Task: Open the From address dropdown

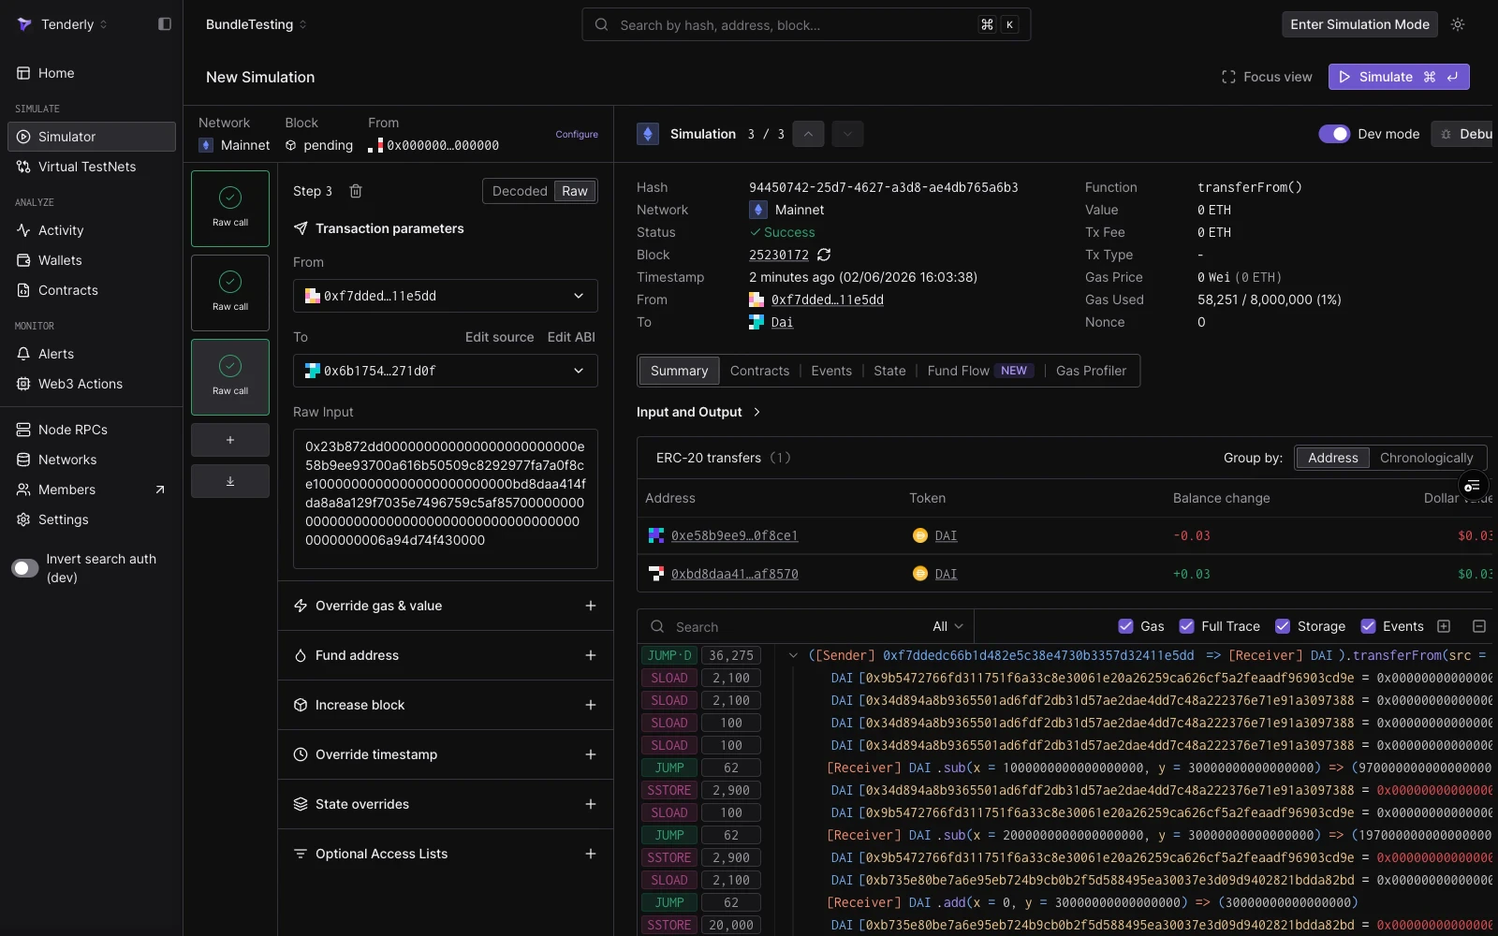Action: click(x=446, y=296)
